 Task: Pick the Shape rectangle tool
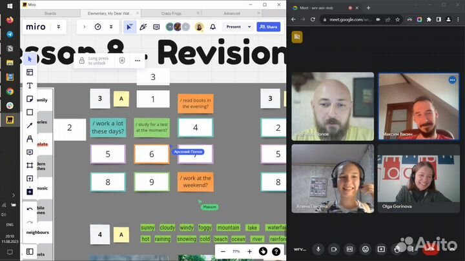tap(30, 112)
